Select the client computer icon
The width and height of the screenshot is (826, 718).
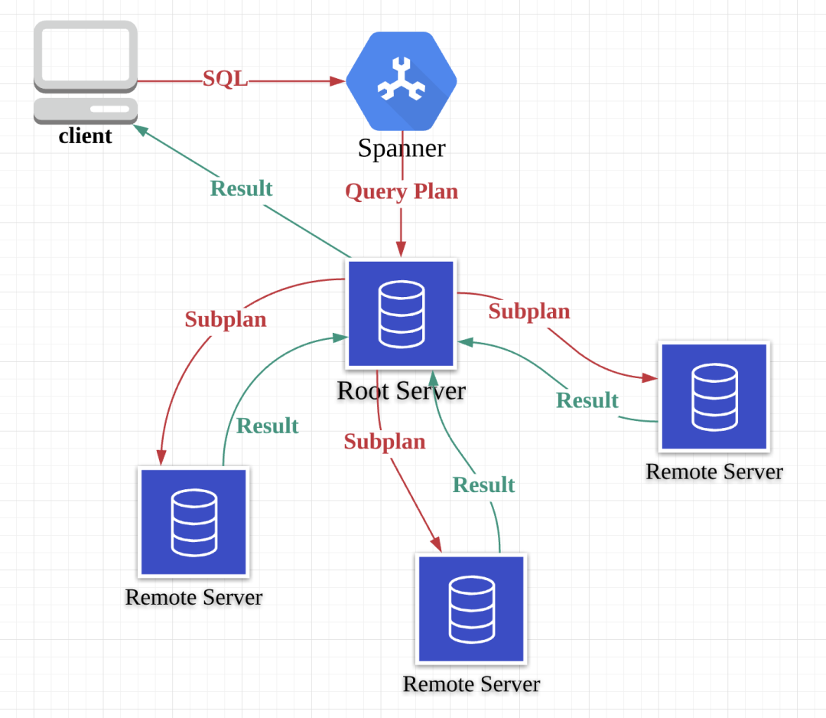pyautogui.click(x=86, y=72)
